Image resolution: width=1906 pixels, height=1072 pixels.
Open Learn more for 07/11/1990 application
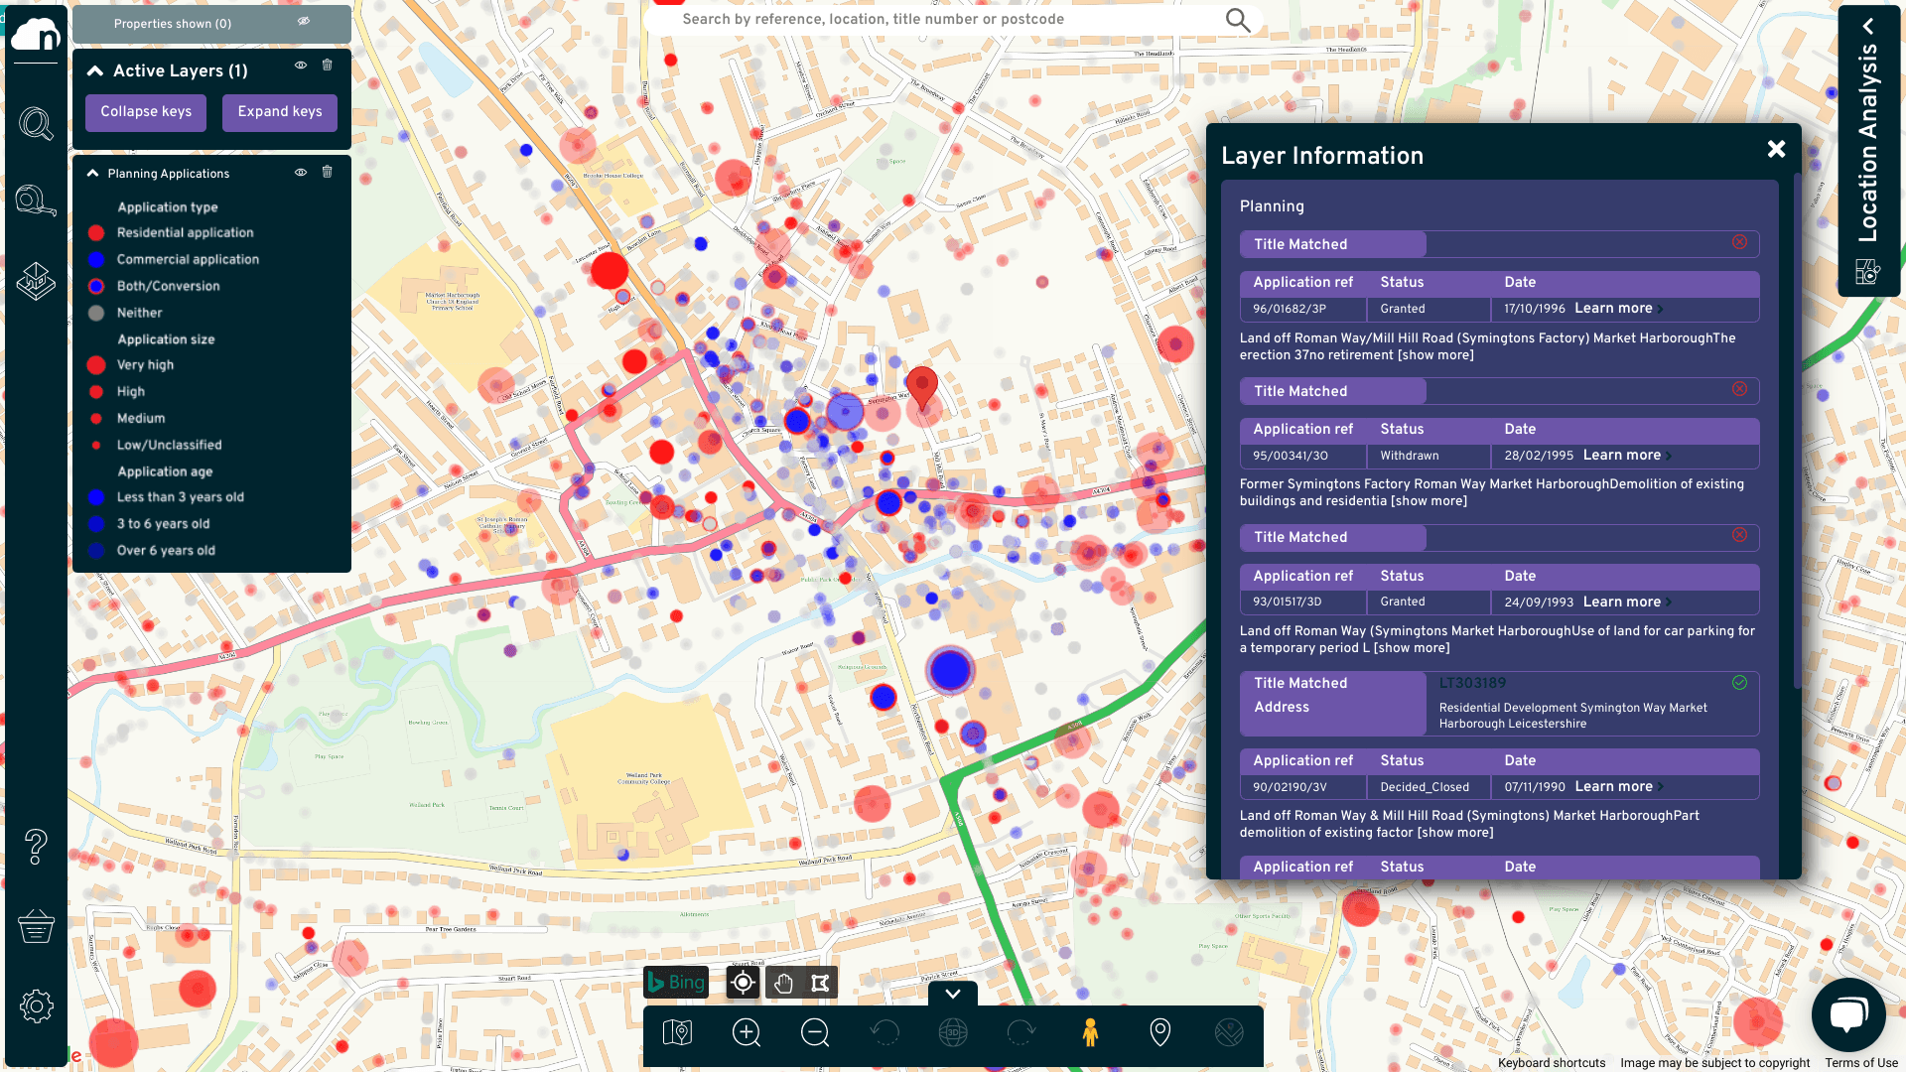1619,787
